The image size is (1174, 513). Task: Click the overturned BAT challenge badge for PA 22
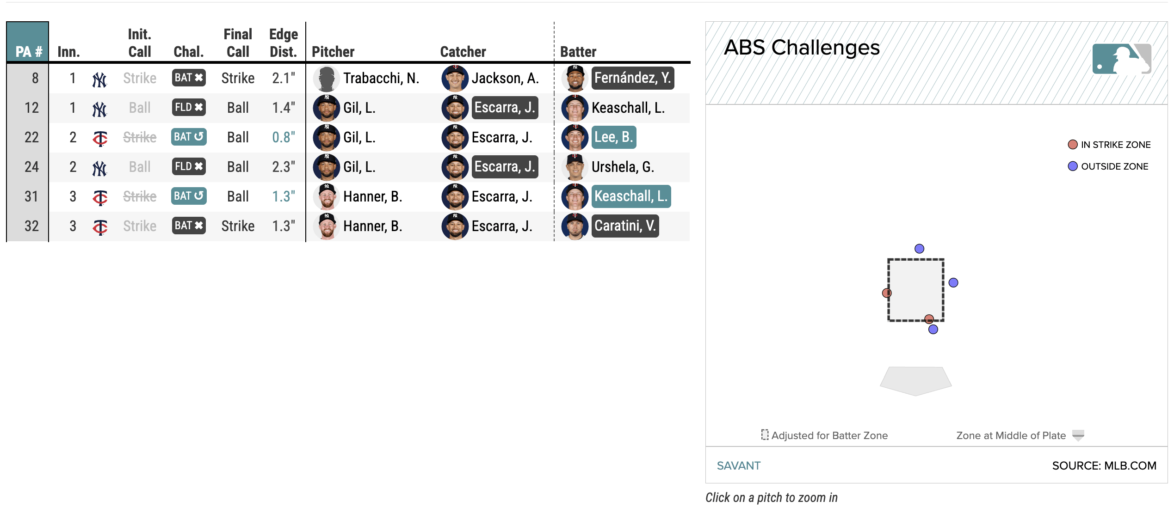tap(189, 137)
